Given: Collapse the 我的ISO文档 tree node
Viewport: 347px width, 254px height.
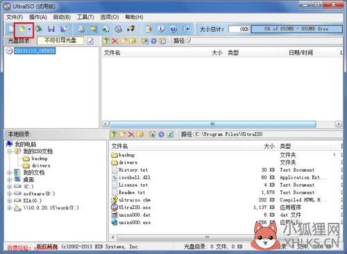Looking at the screenshot, I should [x=10, y=152].
